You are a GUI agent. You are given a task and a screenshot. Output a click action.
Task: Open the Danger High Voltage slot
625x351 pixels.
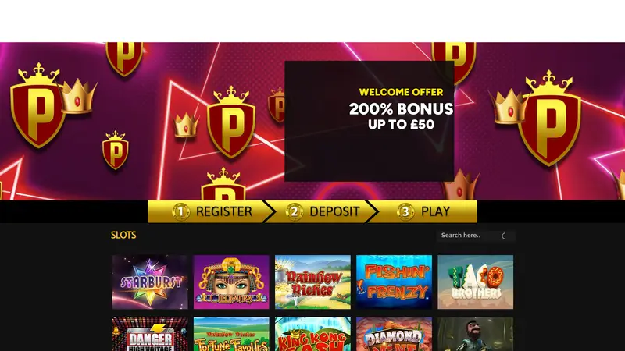150,334
